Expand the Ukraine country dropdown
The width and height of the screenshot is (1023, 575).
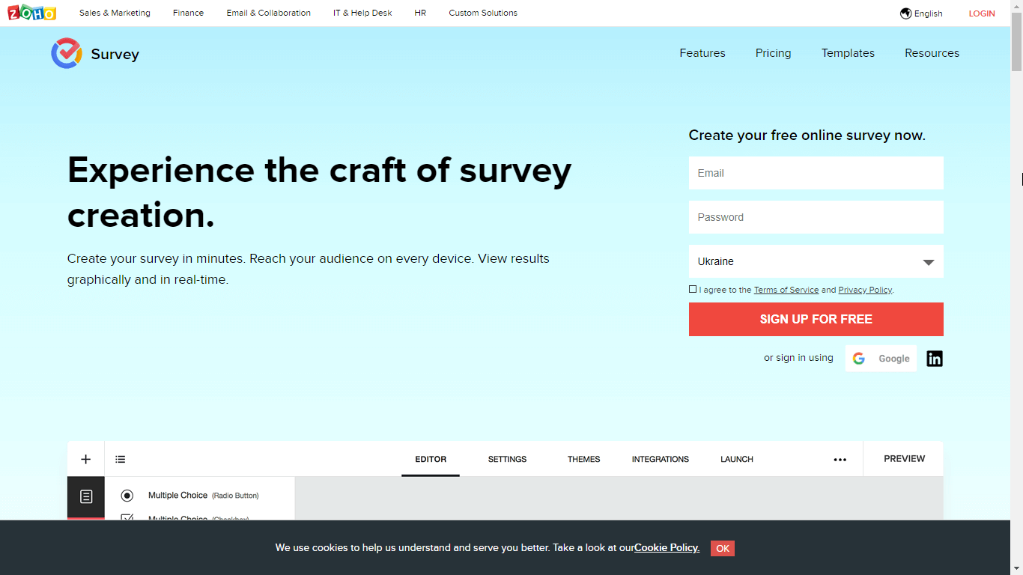click(x=816, y=261)
